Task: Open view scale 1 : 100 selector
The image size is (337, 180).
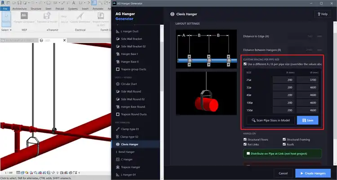Action: (x=9, y=173)
